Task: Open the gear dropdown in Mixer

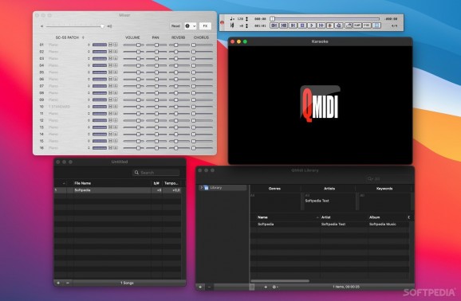Action: 190,26
